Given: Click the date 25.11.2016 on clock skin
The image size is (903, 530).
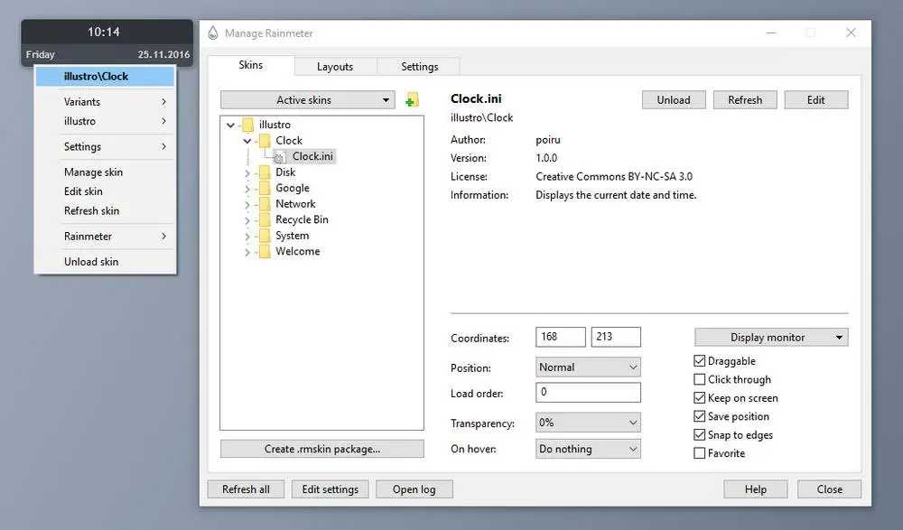Looking at the screenshot, I should point(163,55).
